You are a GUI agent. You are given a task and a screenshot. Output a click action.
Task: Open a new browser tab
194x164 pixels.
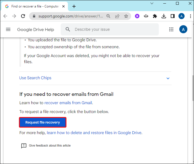click(74, 6)
